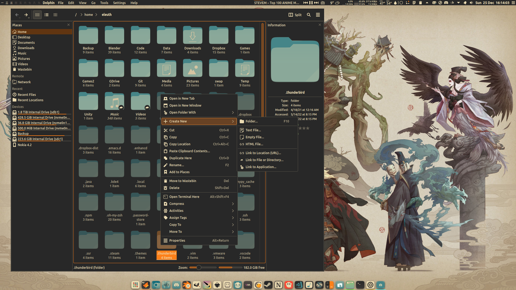Image resolution: width=516 pixels, height=290 pixels.
Task: Select the Blender folder
Action: click(114, 40)
